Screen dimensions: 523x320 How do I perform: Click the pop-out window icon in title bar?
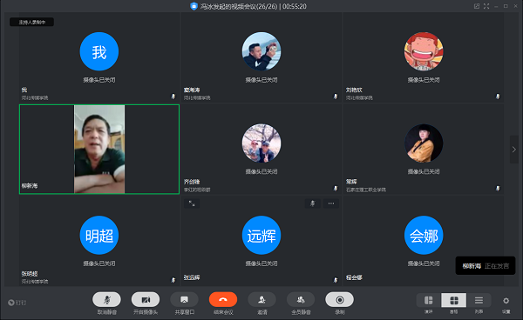point(477,6)
